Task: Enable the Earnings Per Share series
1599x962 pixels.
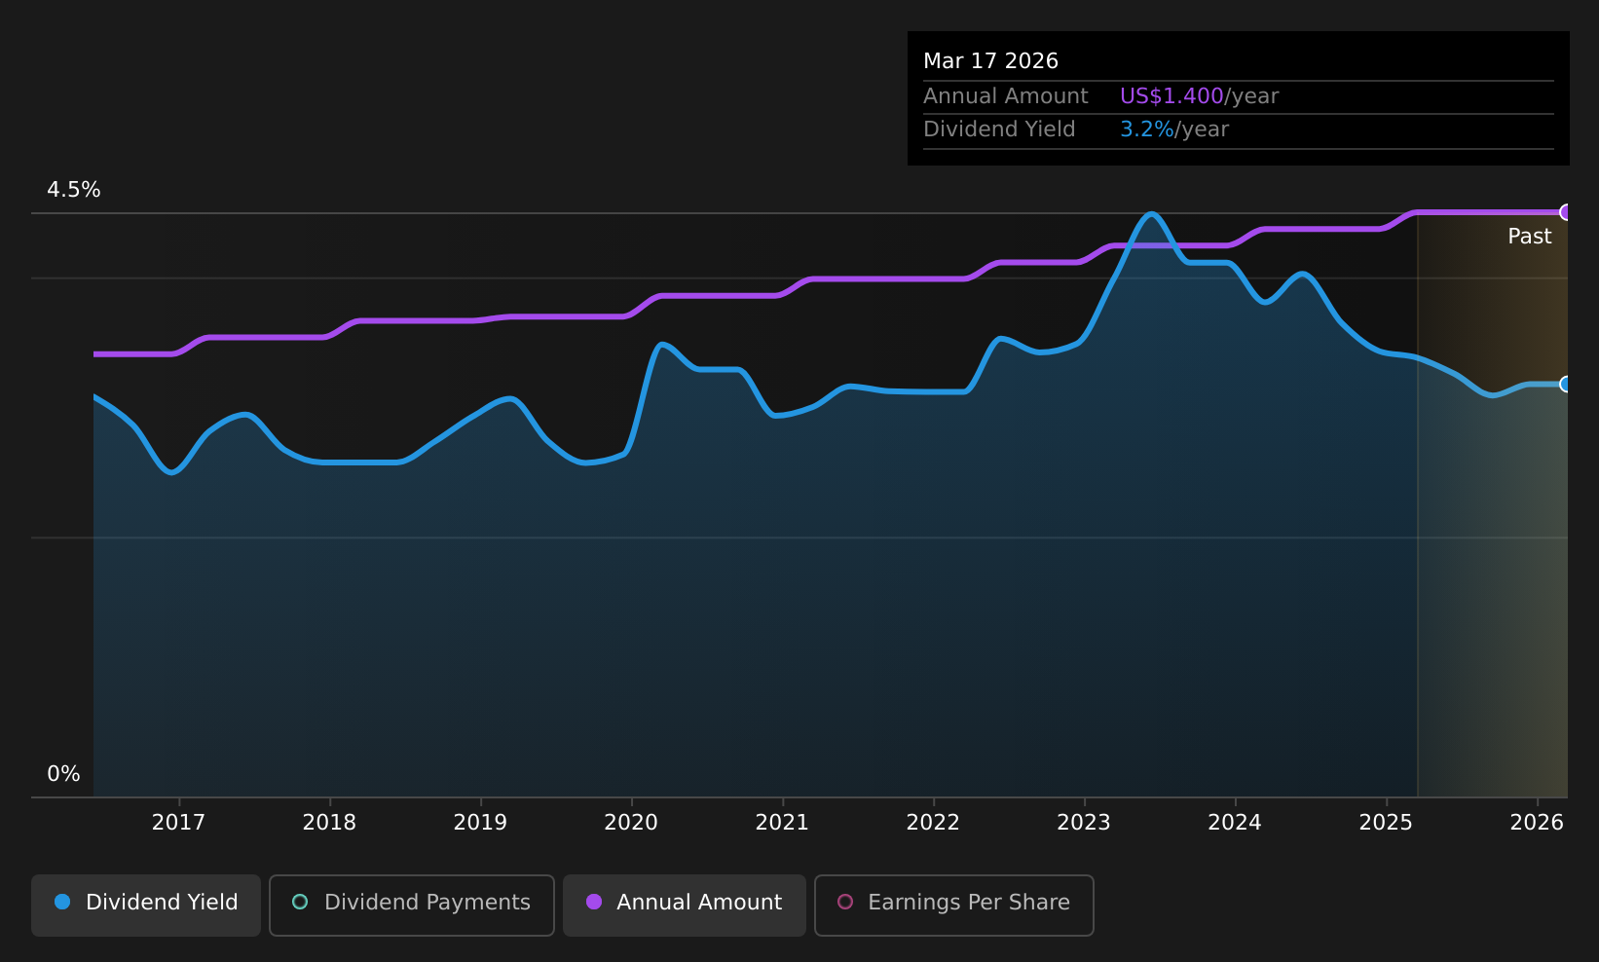Action: coord(954,905)
